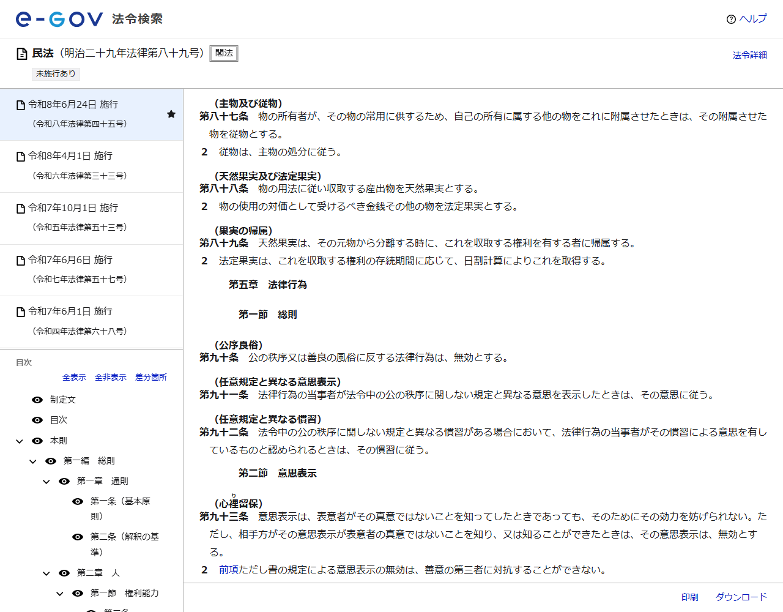This screenshot has height=612, width=783.
Task: Select document icon for 令和8年6月24日 施行
Action: click(21, 105)
